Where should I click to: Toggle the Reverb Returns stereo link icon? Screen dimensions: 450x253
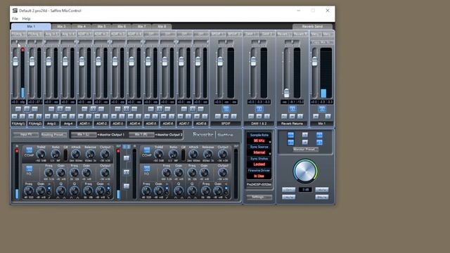pos(292,109)
